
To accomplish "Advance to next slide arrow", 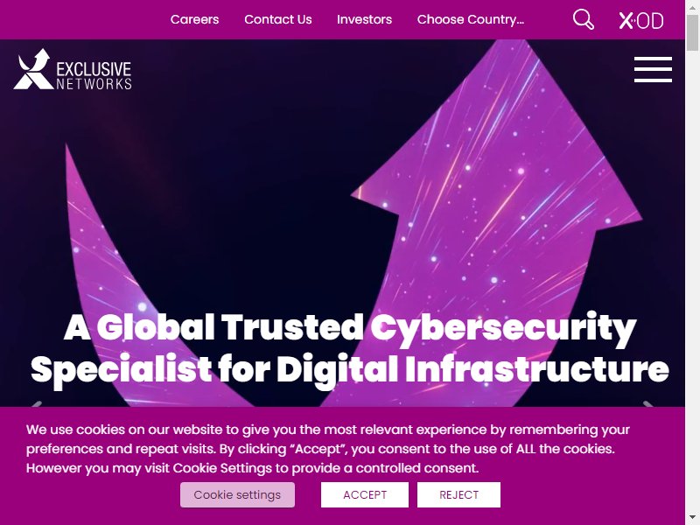I will click(648, 404).
